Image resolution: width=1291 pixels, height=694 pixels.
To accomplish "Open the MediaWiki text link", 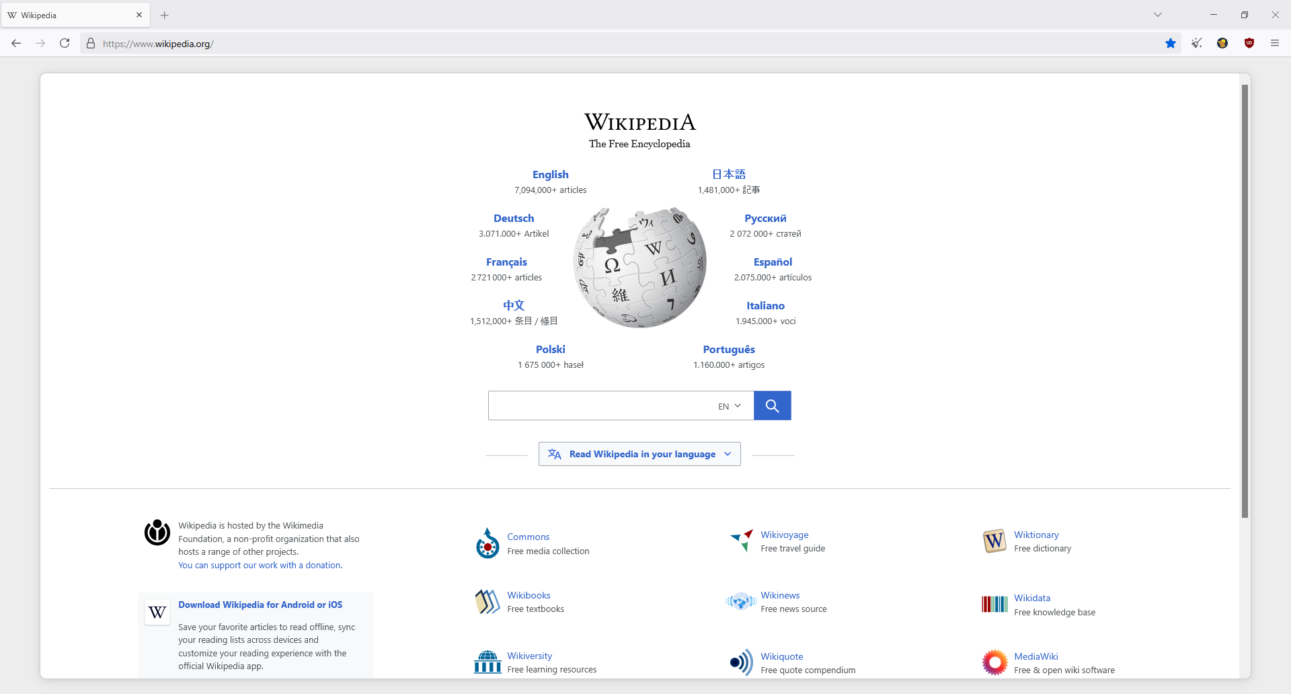I will point(1036,656).
